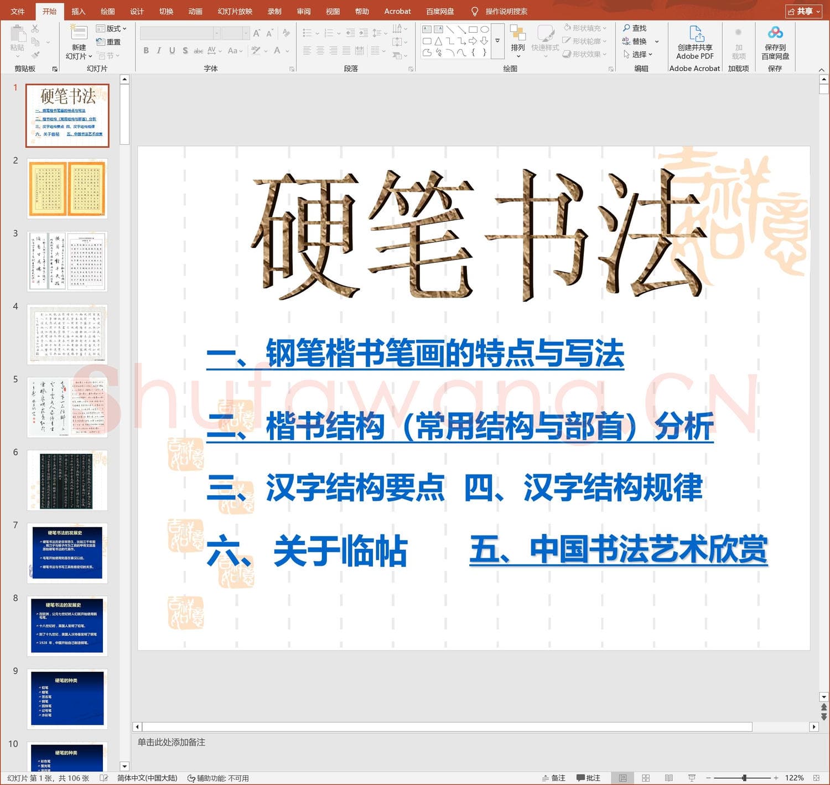Image resolution: width=830 pixels, height=785 pixels.
Task: Toggle the Notes (备注) pane
Action: click(x=554, y=778)
